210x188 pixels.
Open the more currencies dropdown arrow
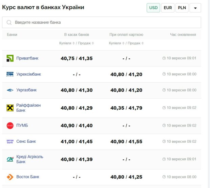[195, 7]
